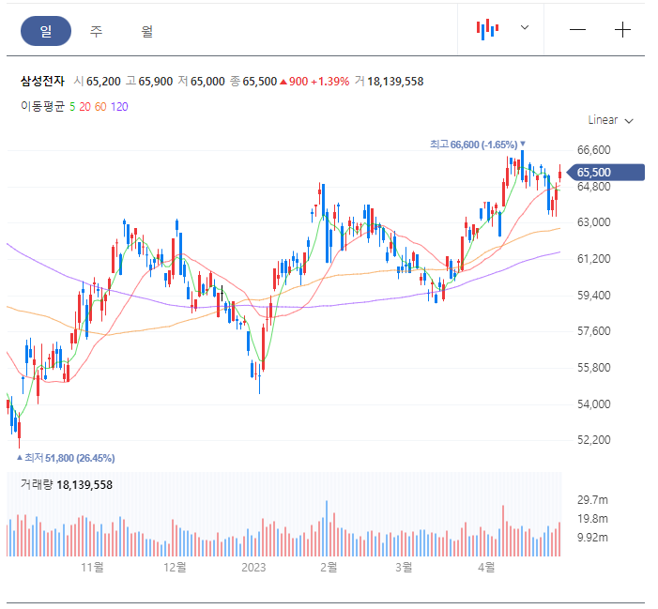The image size is (658, 609).
Task: Expand the chart type dropdown chevron
Action: pos(525,28)
